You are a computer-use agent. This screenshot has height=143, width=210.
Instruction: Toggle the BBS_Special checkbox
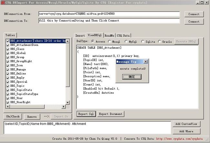tap(8, 82)
